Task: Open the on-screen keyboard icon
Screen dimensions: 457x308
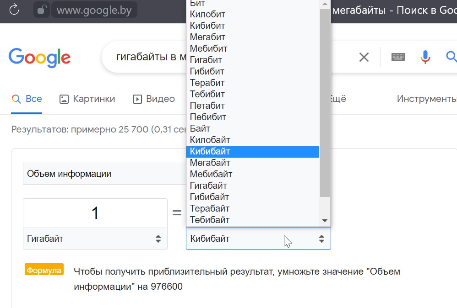Action: point(398,57)
